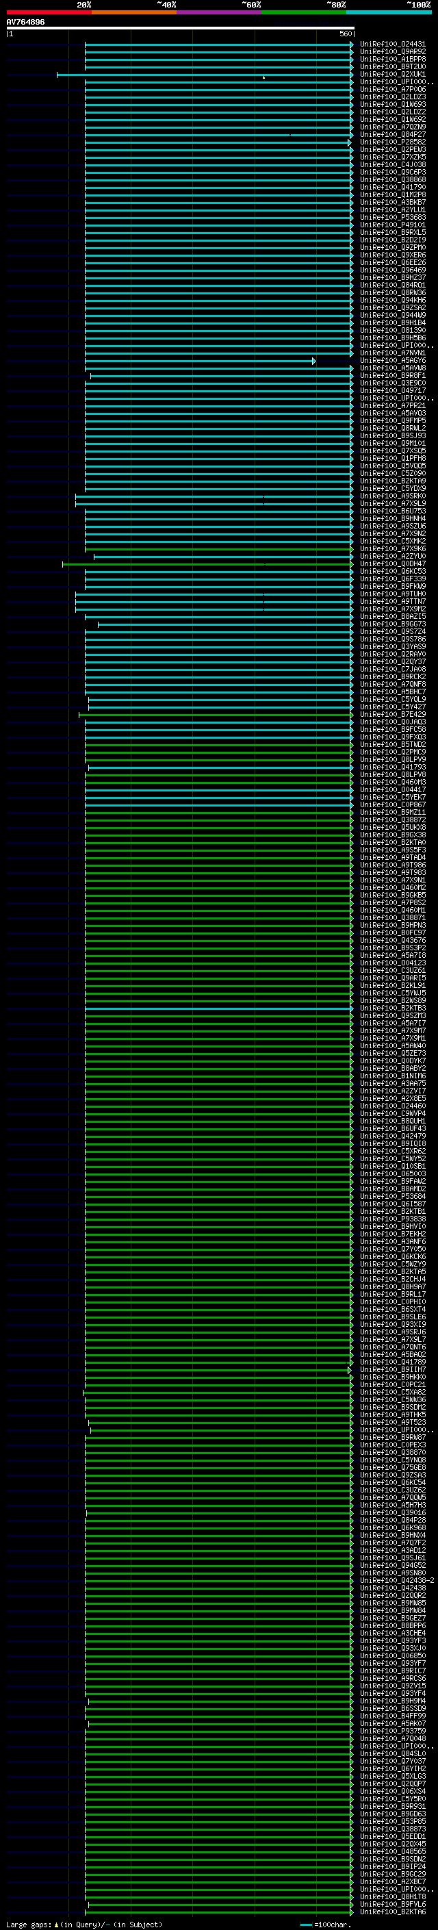Select label UniRef100_B9HZ37
Viewport: 438px width, 1930px height.
pos(392,278)
